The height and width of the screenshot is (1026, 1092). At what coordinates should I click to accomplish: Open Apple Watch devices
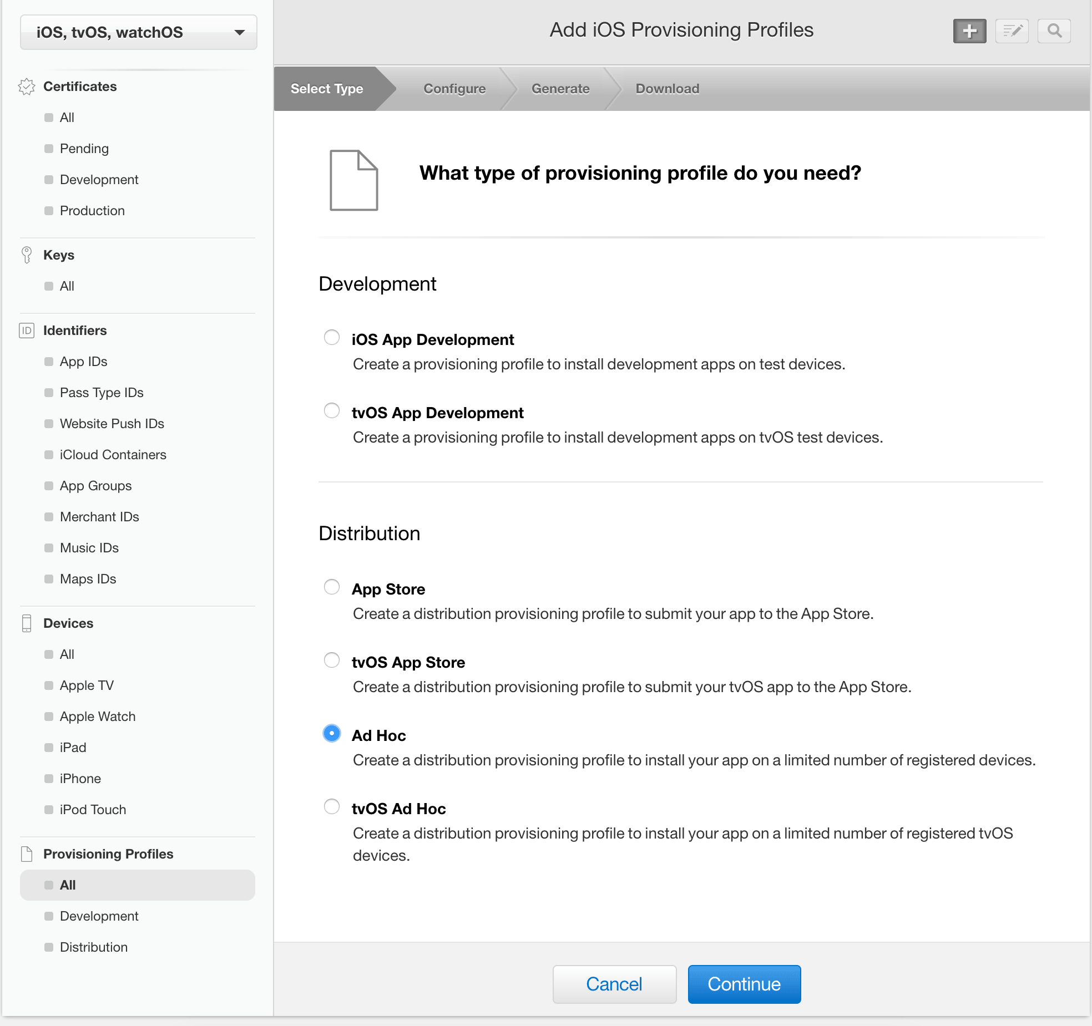98,717
